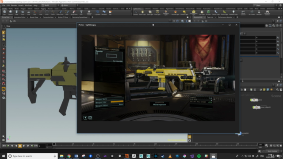The image size is (283, 159).
Task: Add a new pane tab after Performance Monitor
Action: click(x=237, y=17)
